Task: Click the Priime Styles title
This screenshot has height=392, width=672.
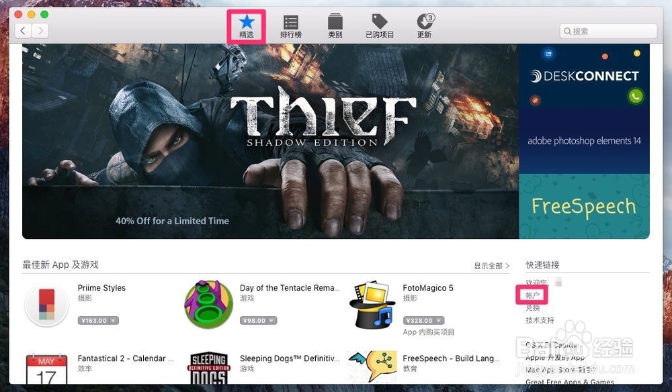Action: [101, 288]
